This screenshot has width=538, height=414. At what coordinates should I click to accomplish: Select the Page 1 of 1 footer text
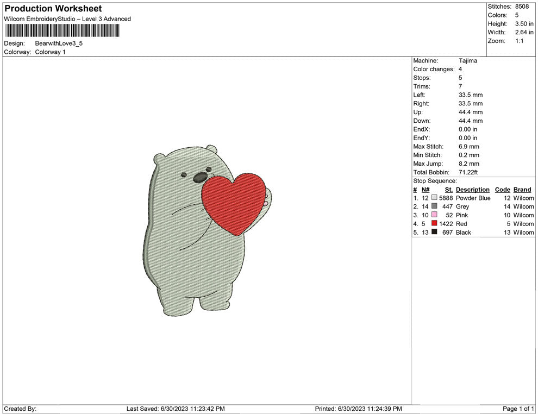point(518,409)
